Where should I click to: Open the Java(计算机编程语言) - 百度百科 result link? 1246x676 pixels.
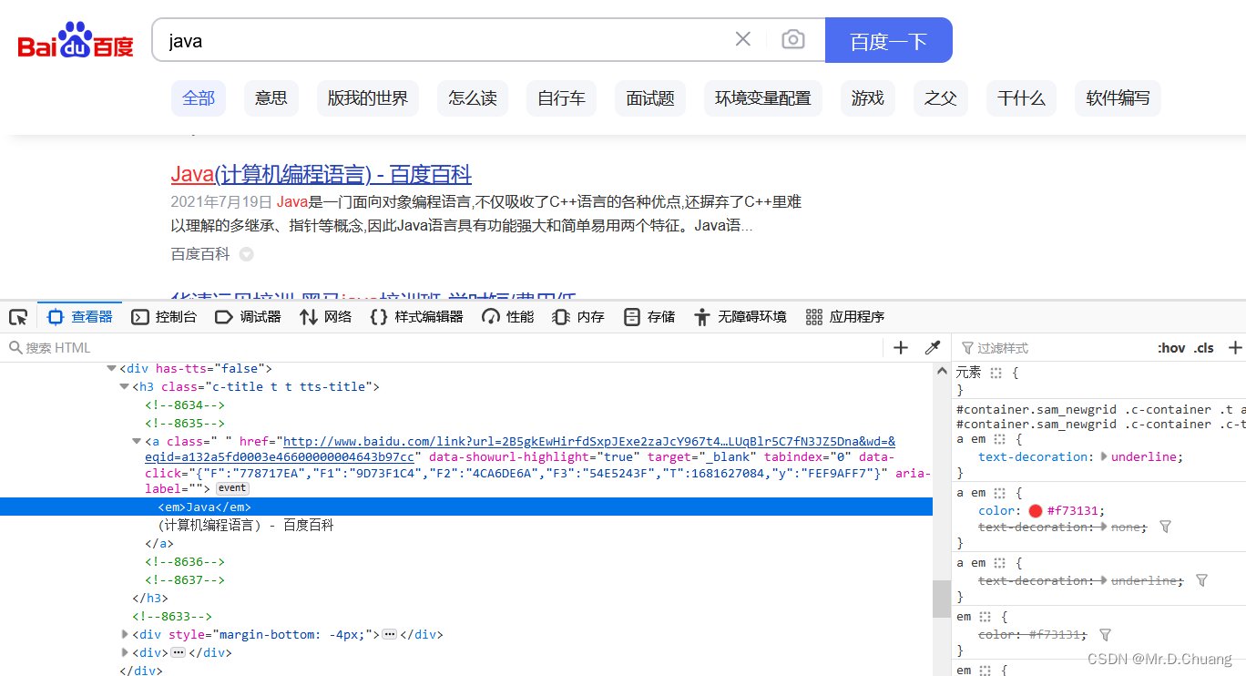tap(322, 174)
